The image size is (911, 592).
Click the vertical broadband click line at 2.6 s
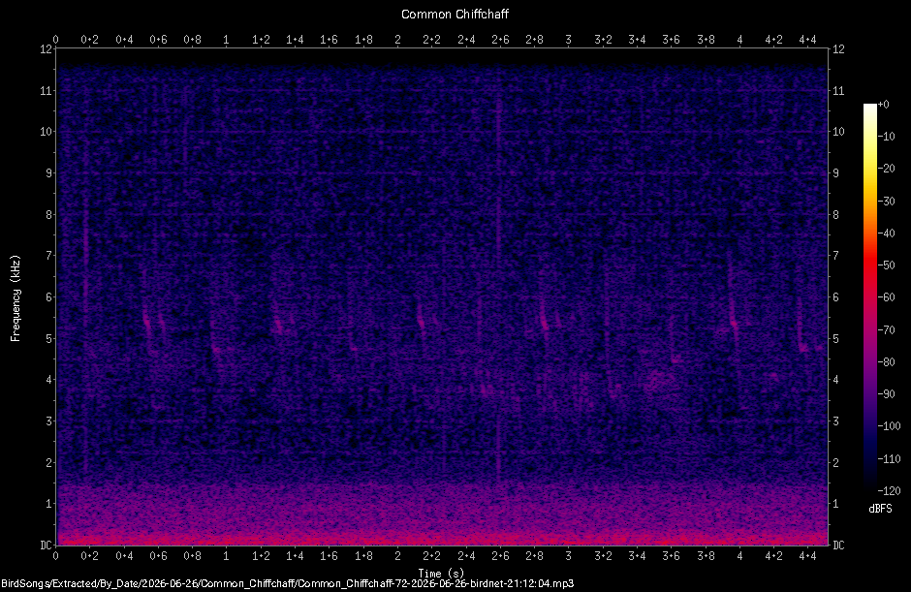499,279
